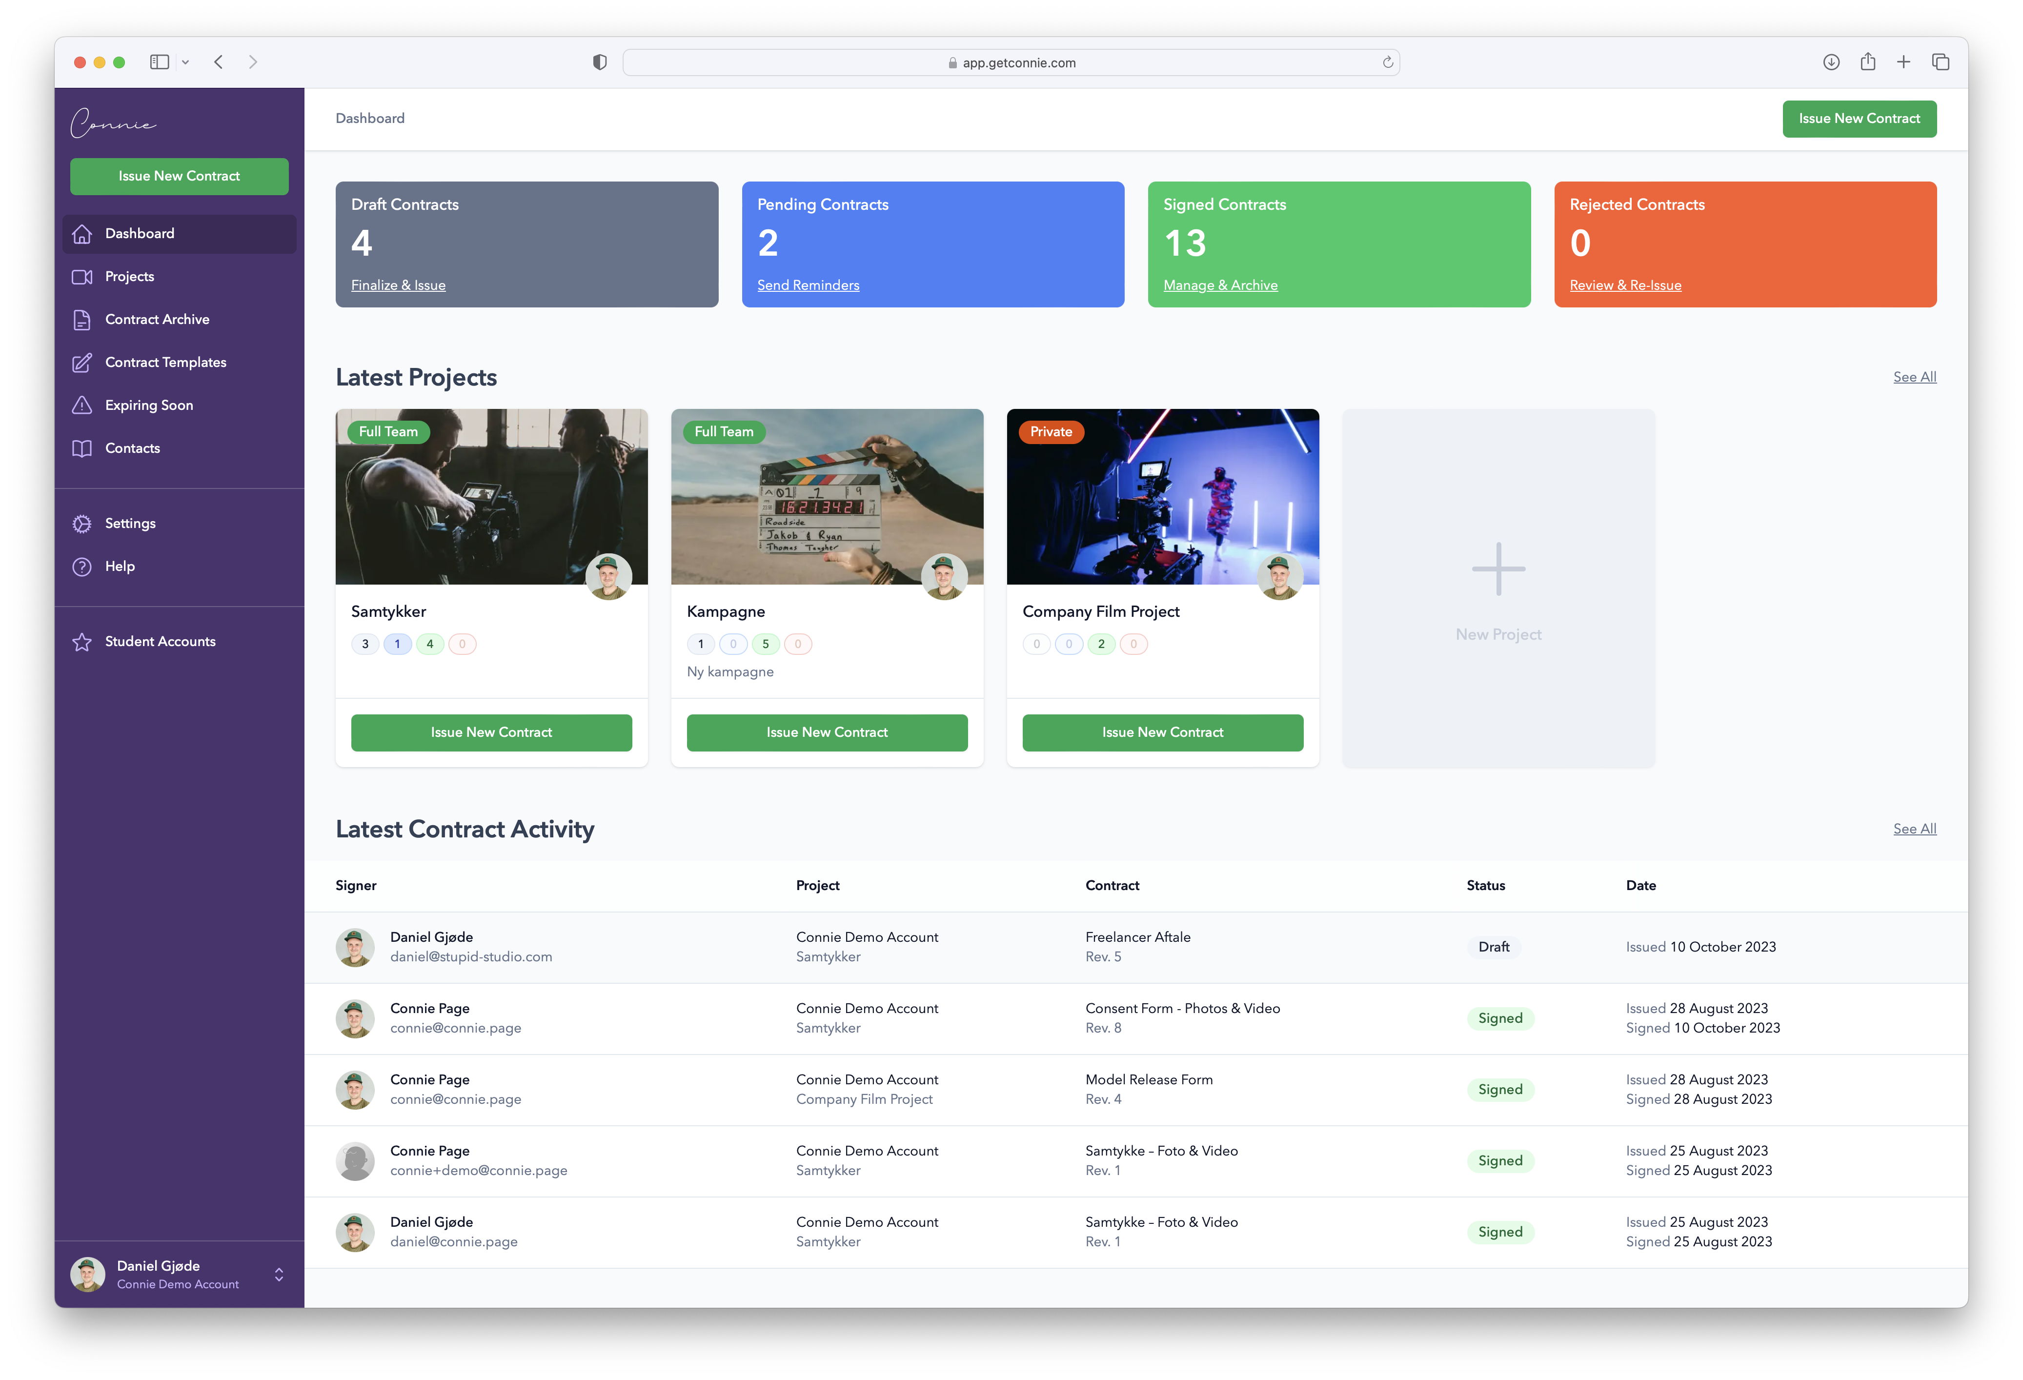This screenshot has height=1380, width=2023.
Task: Click the Projects camera icon
Action: pos(82,277)
